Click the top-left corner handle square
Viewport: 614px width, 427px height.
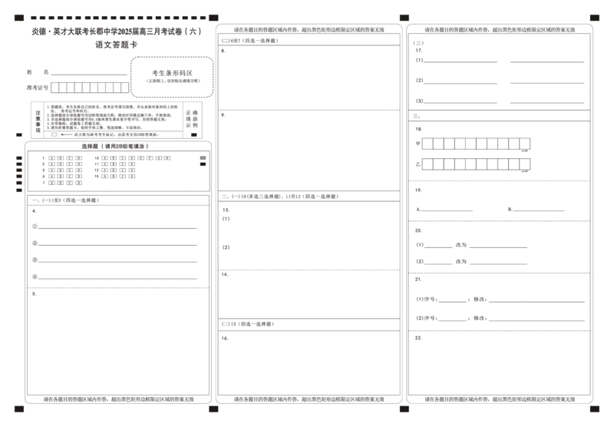click(17, 17)
